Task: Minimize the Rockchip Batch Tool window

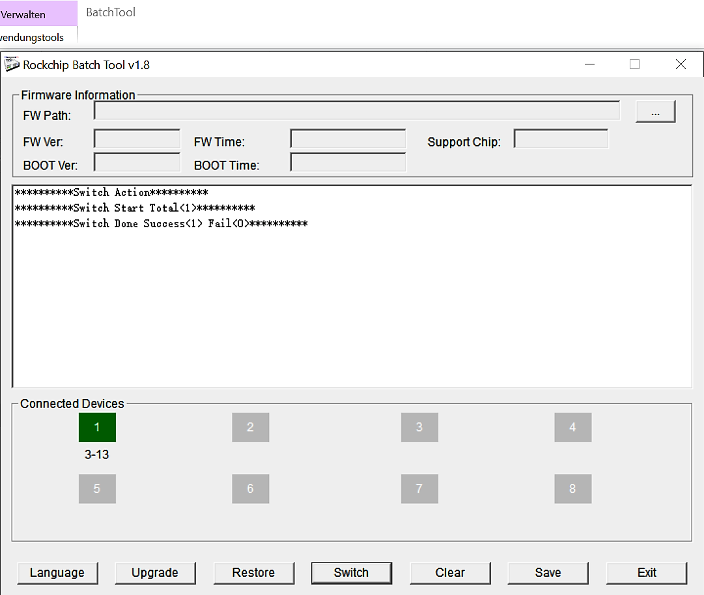Action: click(589, 64)
